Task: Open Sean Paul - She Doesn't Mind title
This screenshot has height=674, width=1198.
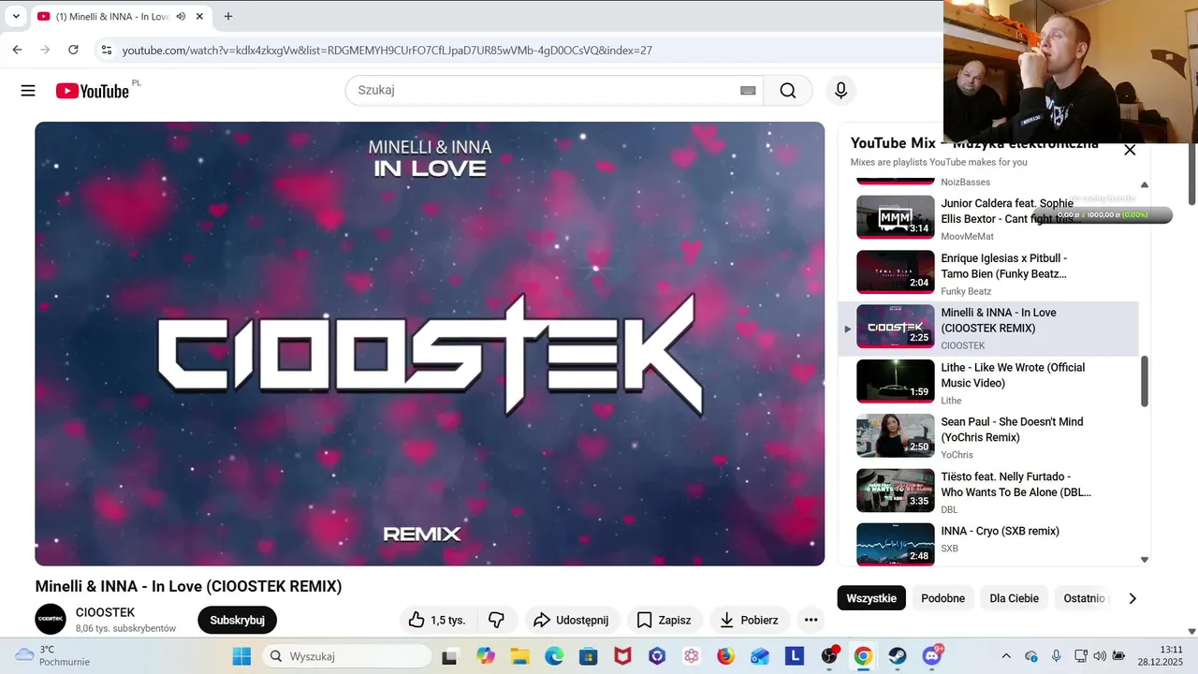Action: tap(1012, 430)
